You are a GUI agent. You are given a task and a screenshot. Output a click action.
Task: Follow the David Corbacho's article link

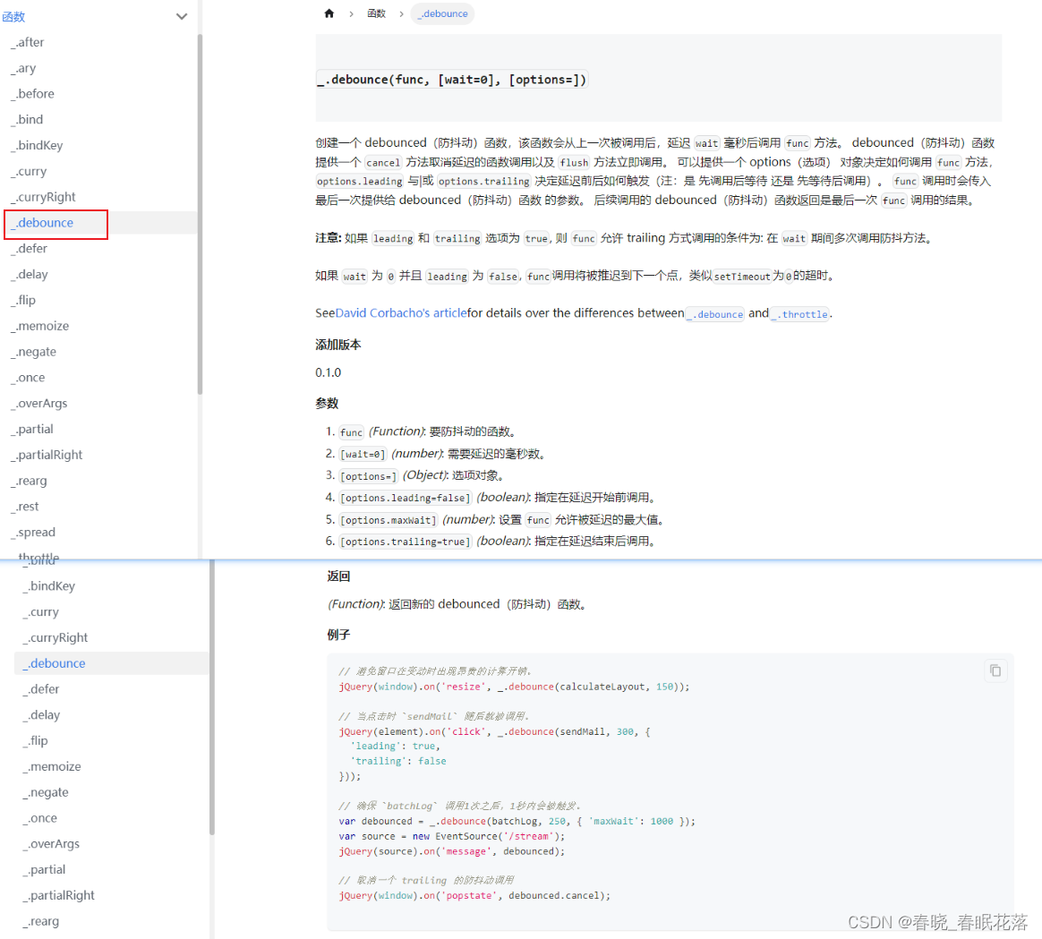point(401,313)
